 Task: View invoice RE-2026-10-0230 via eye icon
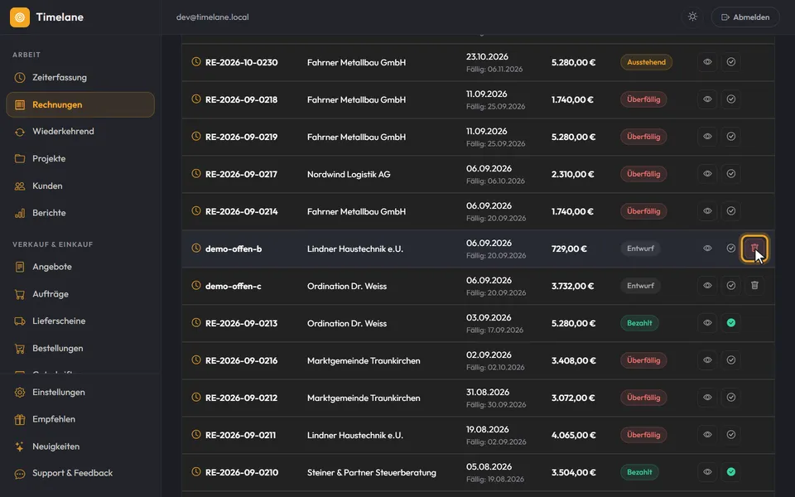[707, 62]
